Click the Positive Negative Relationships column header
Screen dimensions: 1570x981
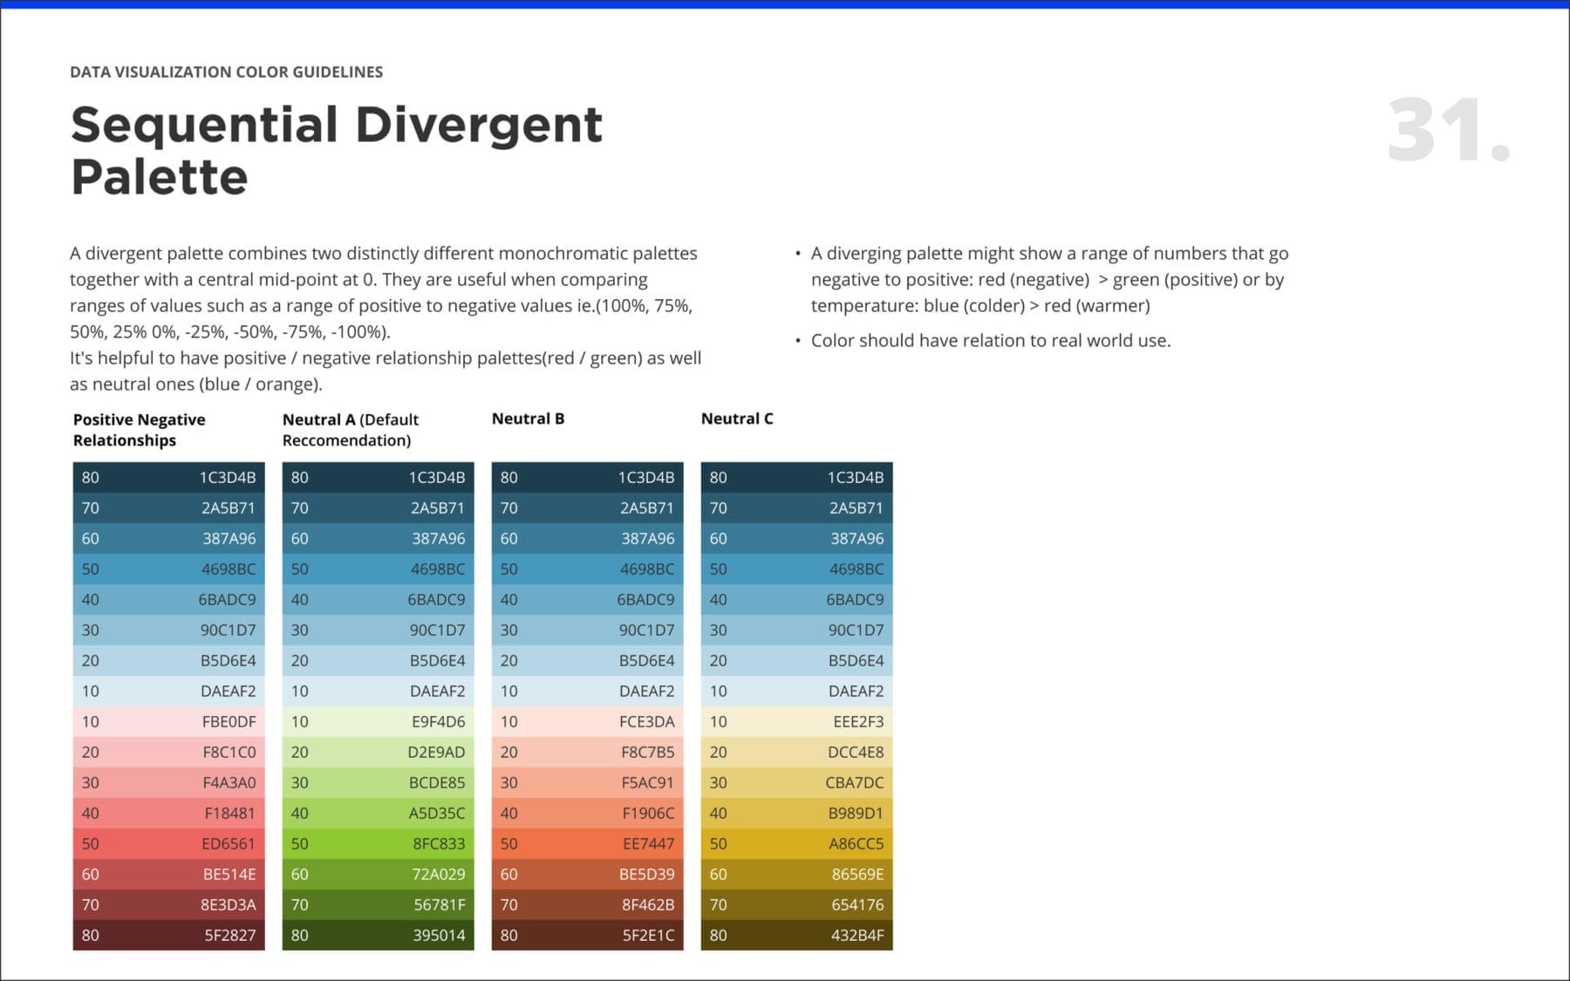(140, 430)
